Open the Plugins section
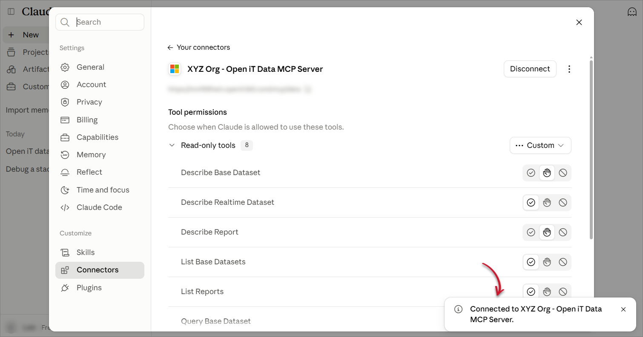Screen dimensions: 643x337 click(100, 288)
